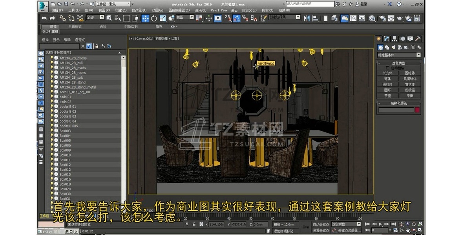This screenshot has width=462, height=235.
Task: Toggle visibility bulb for AM134_28_hull
Action: (51, 63)
